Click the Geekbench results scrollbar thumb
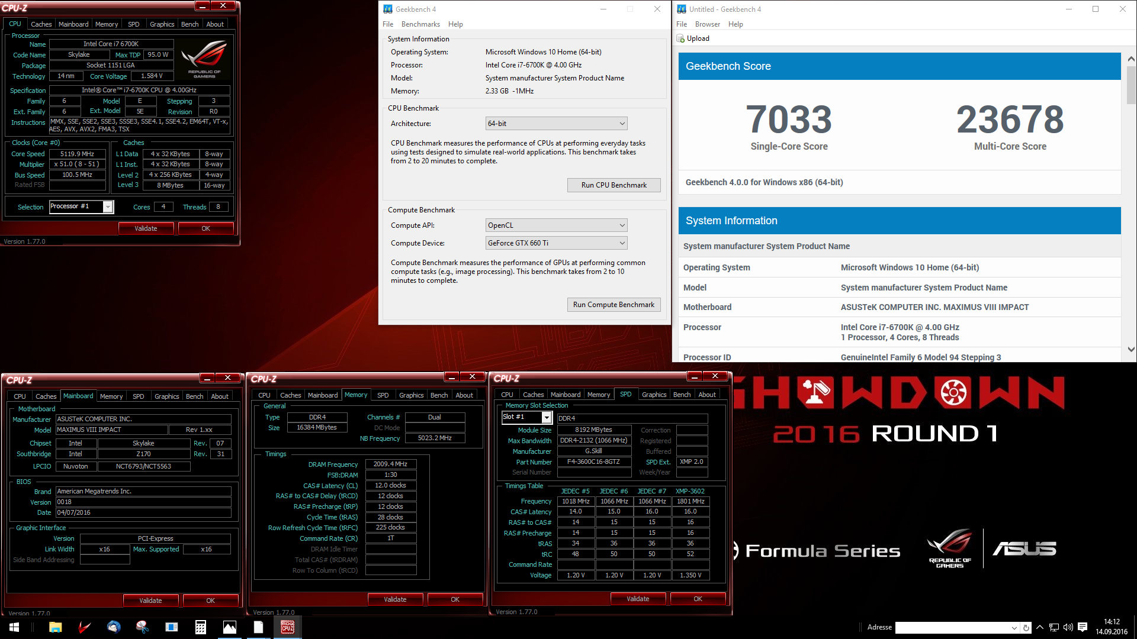Image resolution: width=1137 pixels, height=639 pixels. pos(1131,84)
